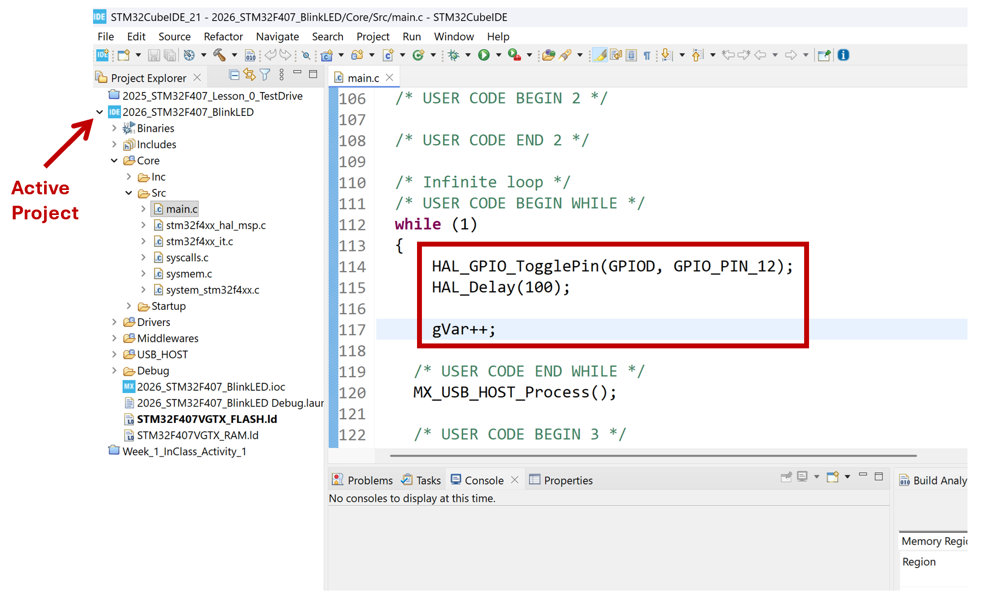This screenshot has width=993, height=602.
Task: Click the Open Element icon
Action: (x=548, y=55)
